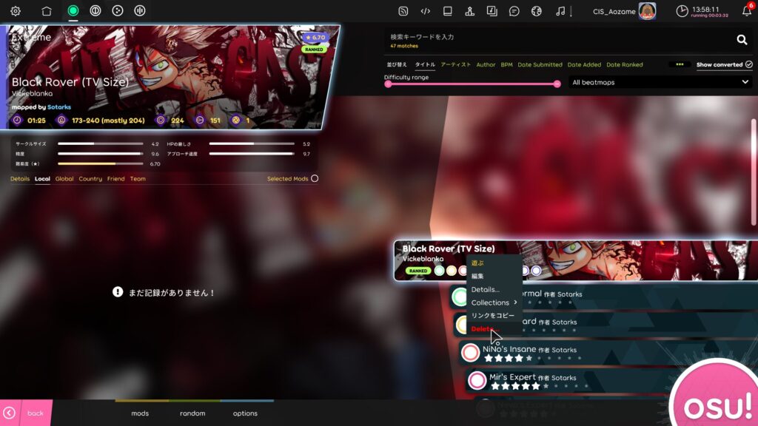Open the three-dots more filters button
Image resolution: width=758 pixels, height=426 pixels.
pyautogui.click(x=680, y=64)
